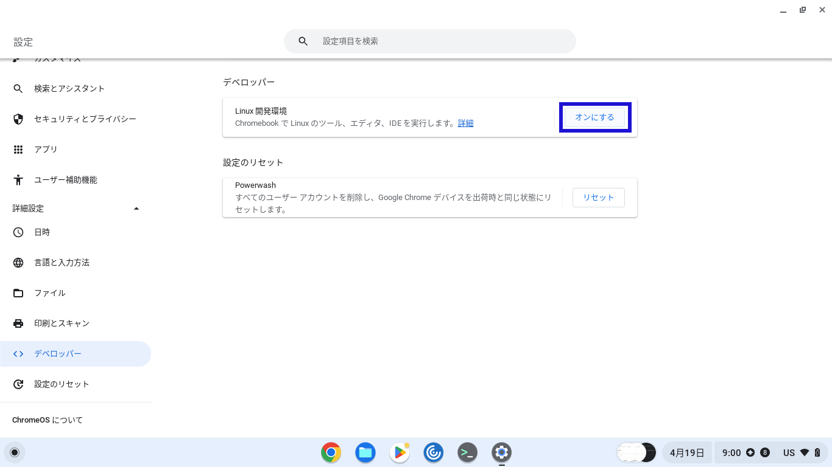Select the Accessibility person icon
The width and height of the screenshot is (832, 467).
click(18, 180)
